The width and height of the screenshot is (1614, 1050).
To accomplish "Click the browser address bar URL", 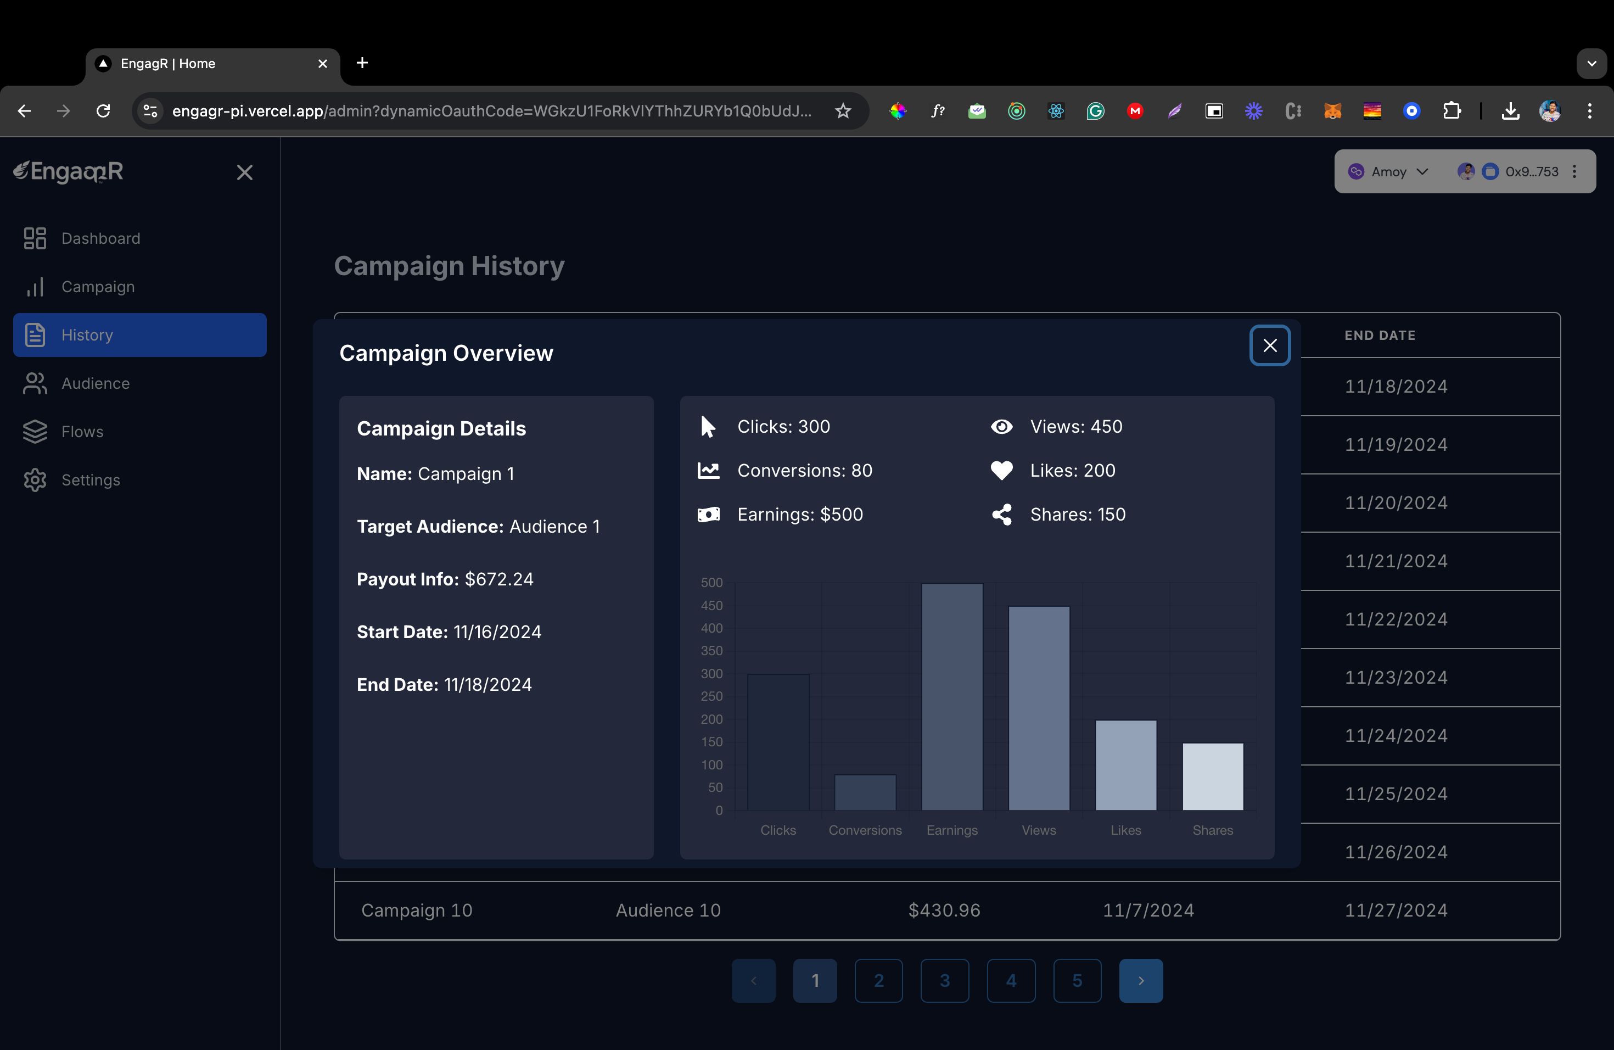I will click(x=492, y=110).
